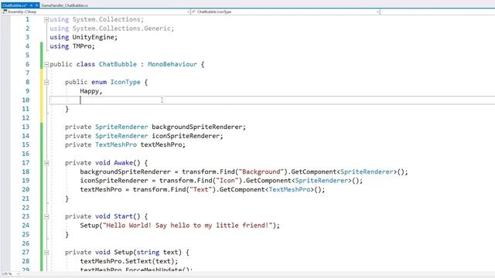Collapse the ChatBubble class at line 6
The width and height of the screenshot is (495, 278).
pos(46,64)
